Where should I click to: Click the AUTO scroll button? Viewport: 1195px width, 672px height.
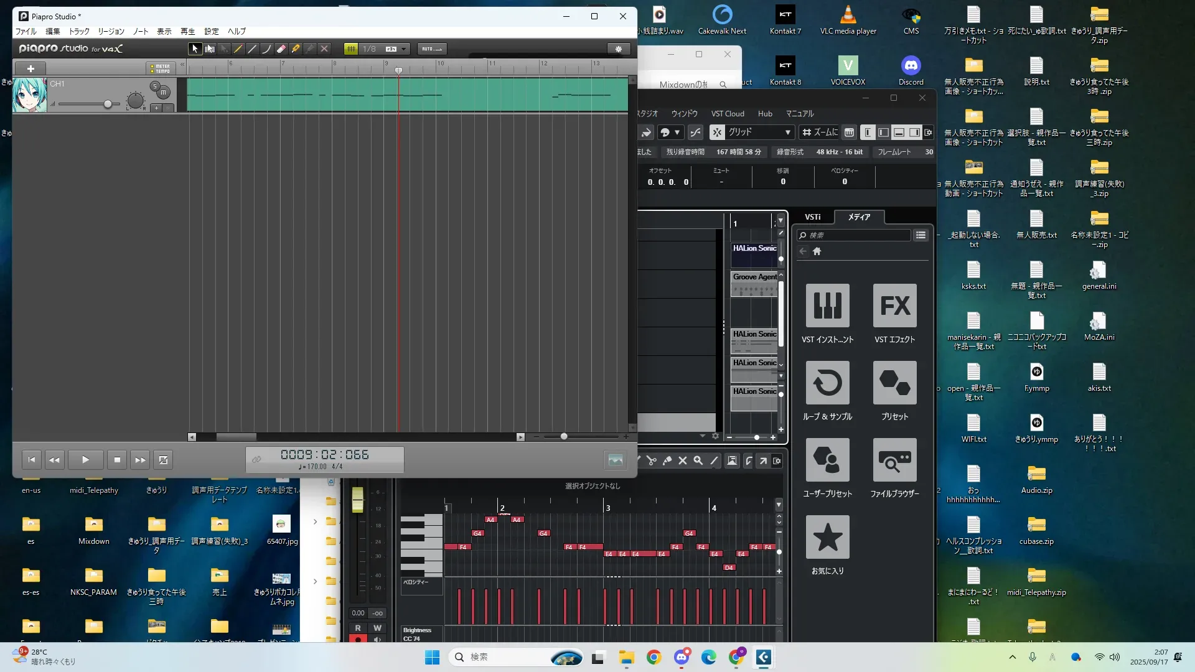[x=431, y=49]
